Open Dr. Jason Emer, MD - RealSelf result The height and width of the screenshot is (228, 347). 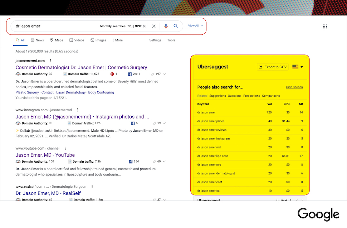(x=48, y=193)
